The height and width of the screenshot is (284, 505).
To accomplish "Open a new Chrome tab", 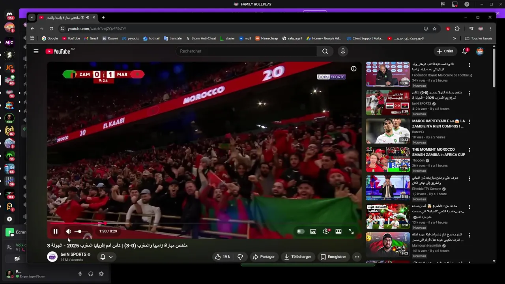I will click(103, 17).
